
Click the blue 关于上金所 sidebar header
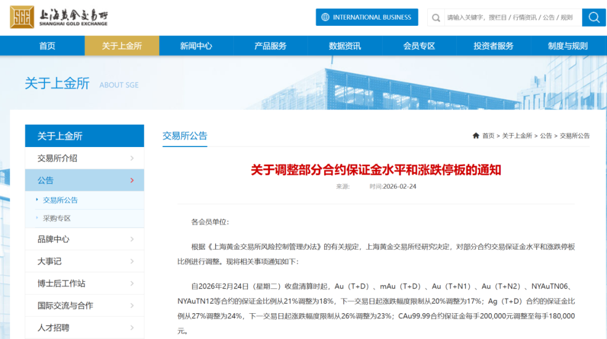pyautogui.click(x=84, y=136)
